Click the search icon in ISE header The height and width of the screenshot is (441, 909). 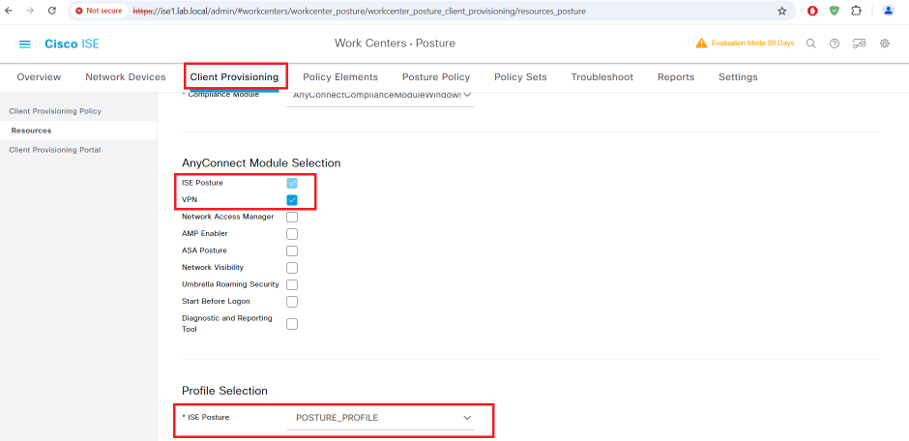pos(810,44)
